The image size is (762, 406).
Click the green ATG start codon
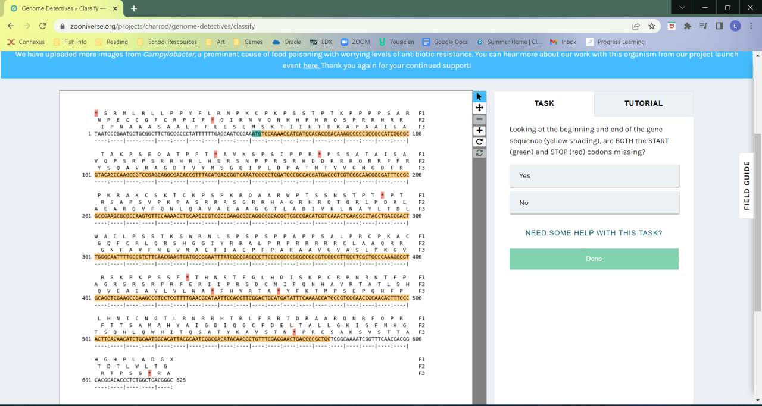[257, 134]
